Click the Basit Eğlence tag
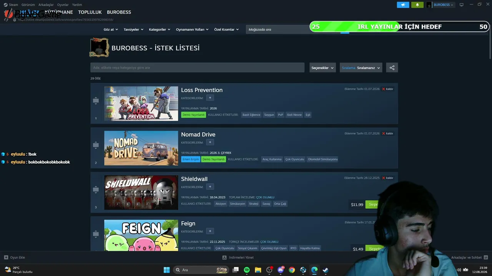The width and height of the screenshot is (492, 276). point(251,115)
